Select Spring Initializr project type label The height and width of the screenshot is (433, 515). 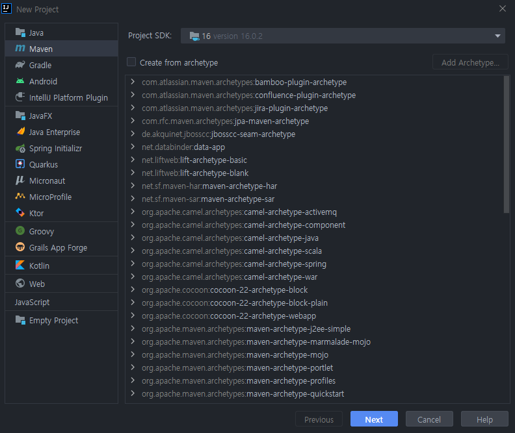(55, 149)
